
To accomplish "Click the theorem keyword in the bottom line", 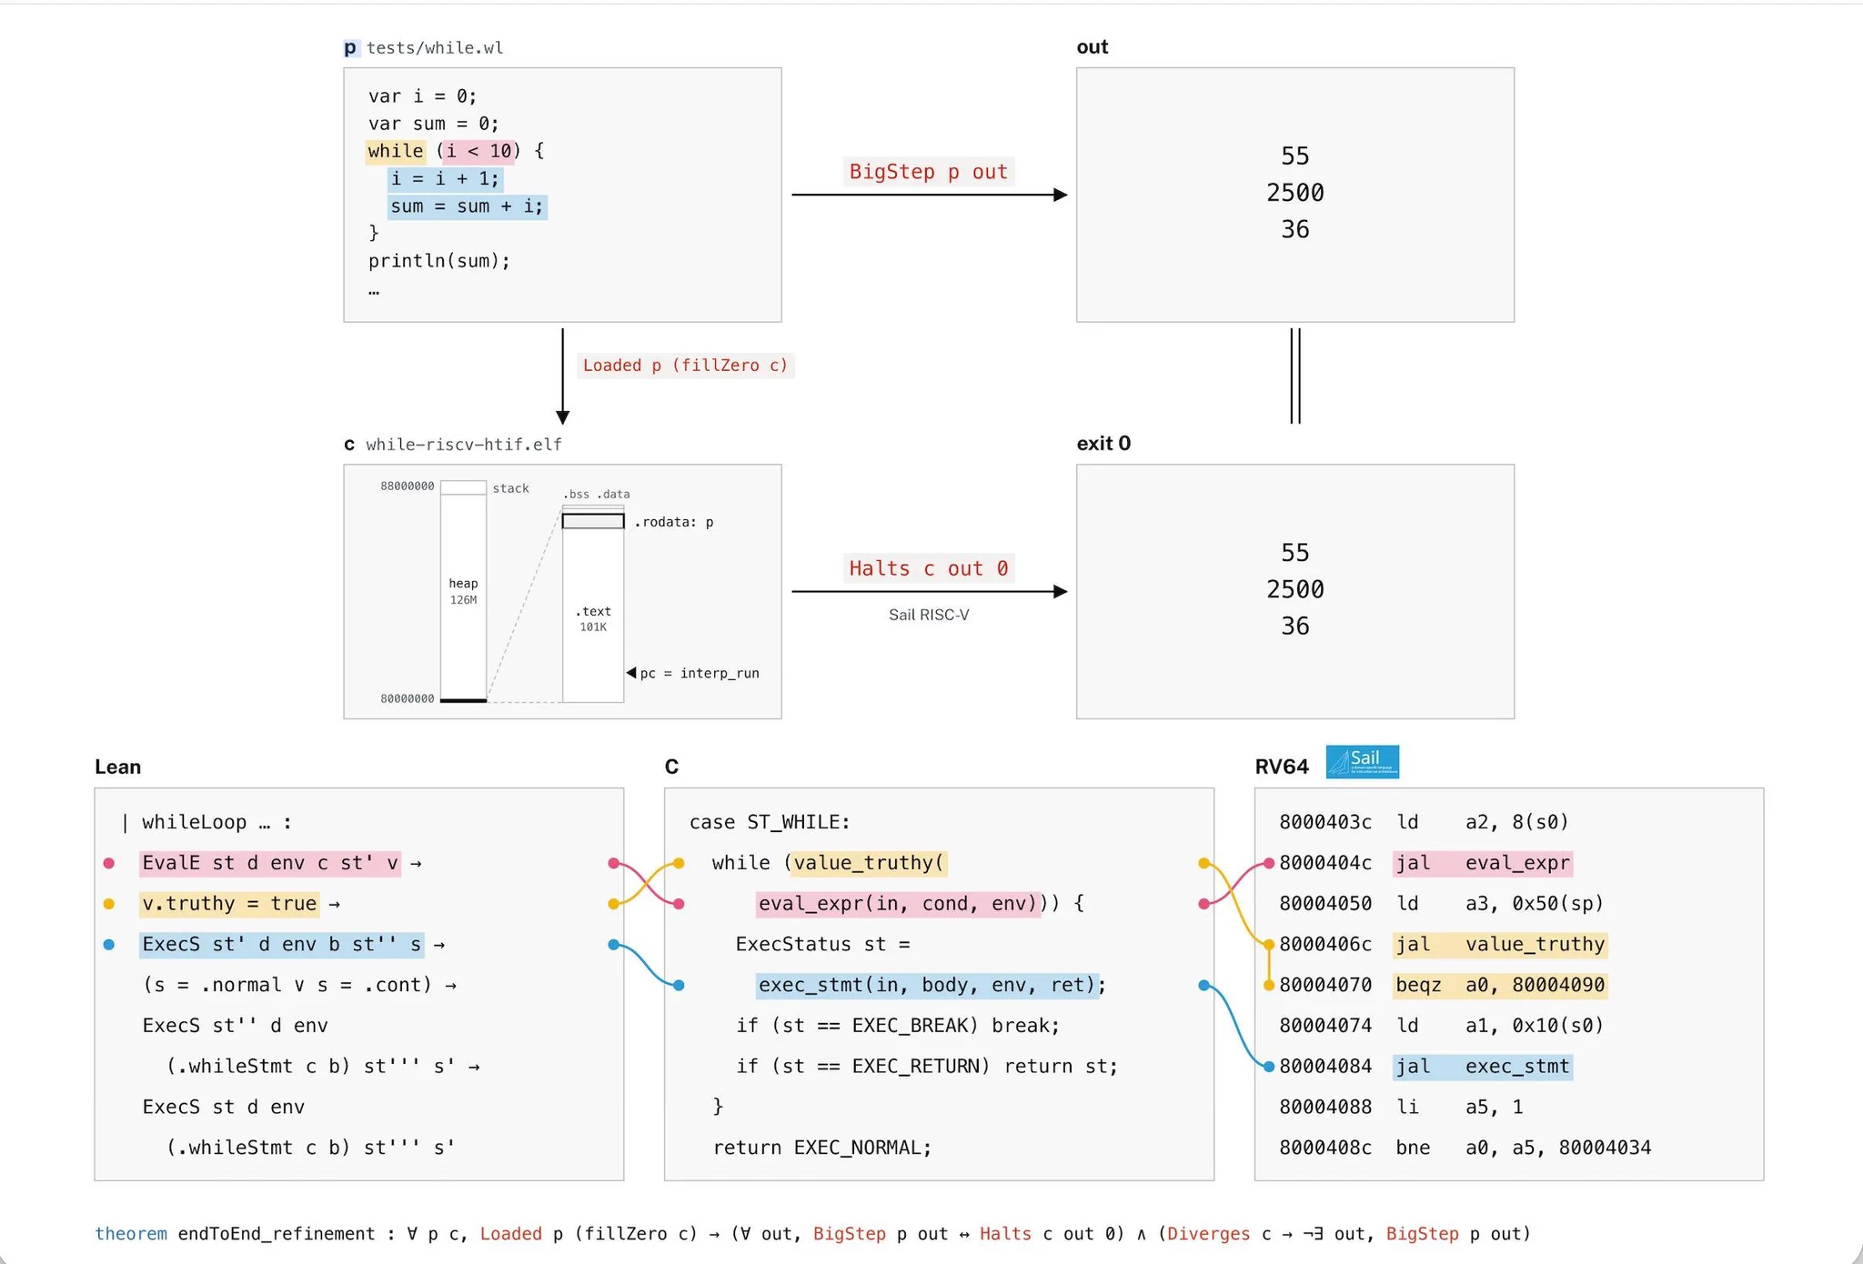I will [131, 1234].
